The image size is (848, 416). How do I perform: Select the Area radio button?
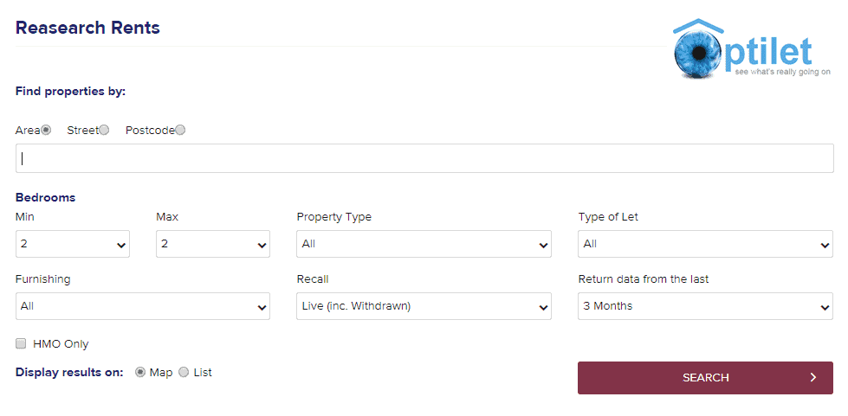click(x=46, y=131)
